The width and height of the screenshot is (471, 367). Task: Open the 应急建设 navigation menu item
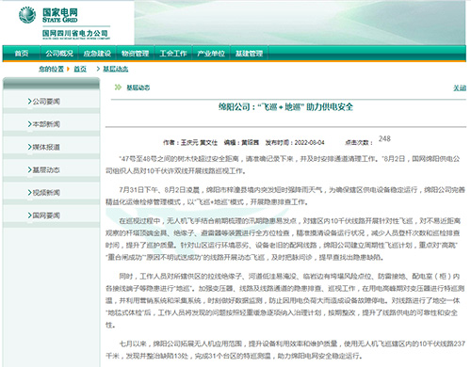click(x=97, y=54)
